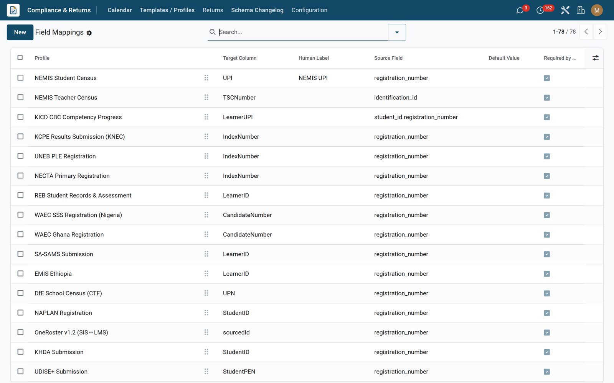614x383 pixels.
Task: Grab the drag handle on NEMIS Student Census row
Action: pyautogui.click(x=206, y=78)
